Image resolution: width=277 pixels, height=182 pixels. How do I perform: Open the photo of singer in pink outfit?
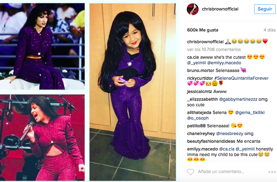click(42, 138)
